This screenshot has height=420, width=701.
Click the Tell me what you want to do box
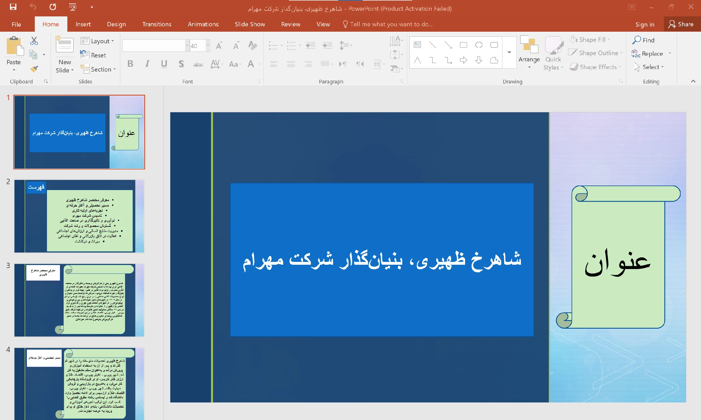388,24
